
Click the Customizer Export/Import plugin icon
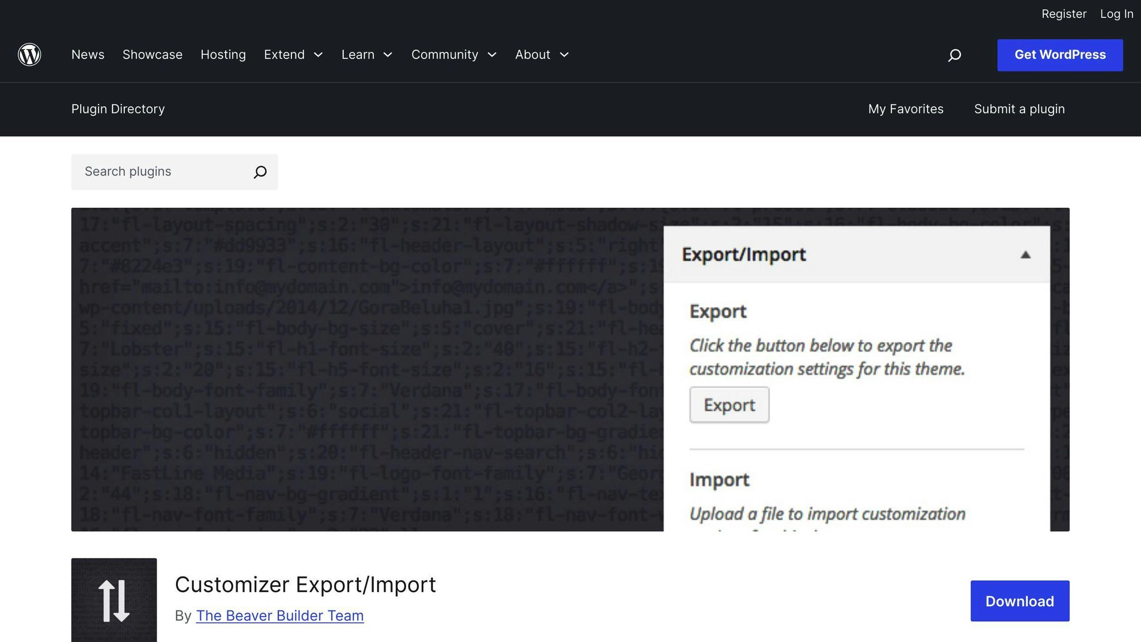(x=114, y=600)
